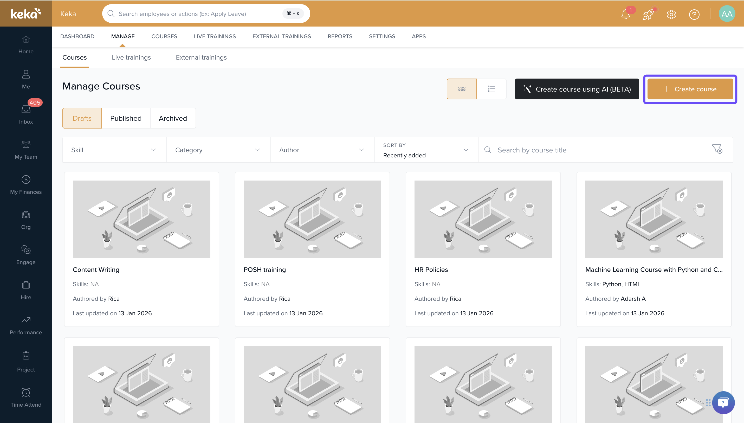Select the Published filter toggle

[x=126, y=118]
